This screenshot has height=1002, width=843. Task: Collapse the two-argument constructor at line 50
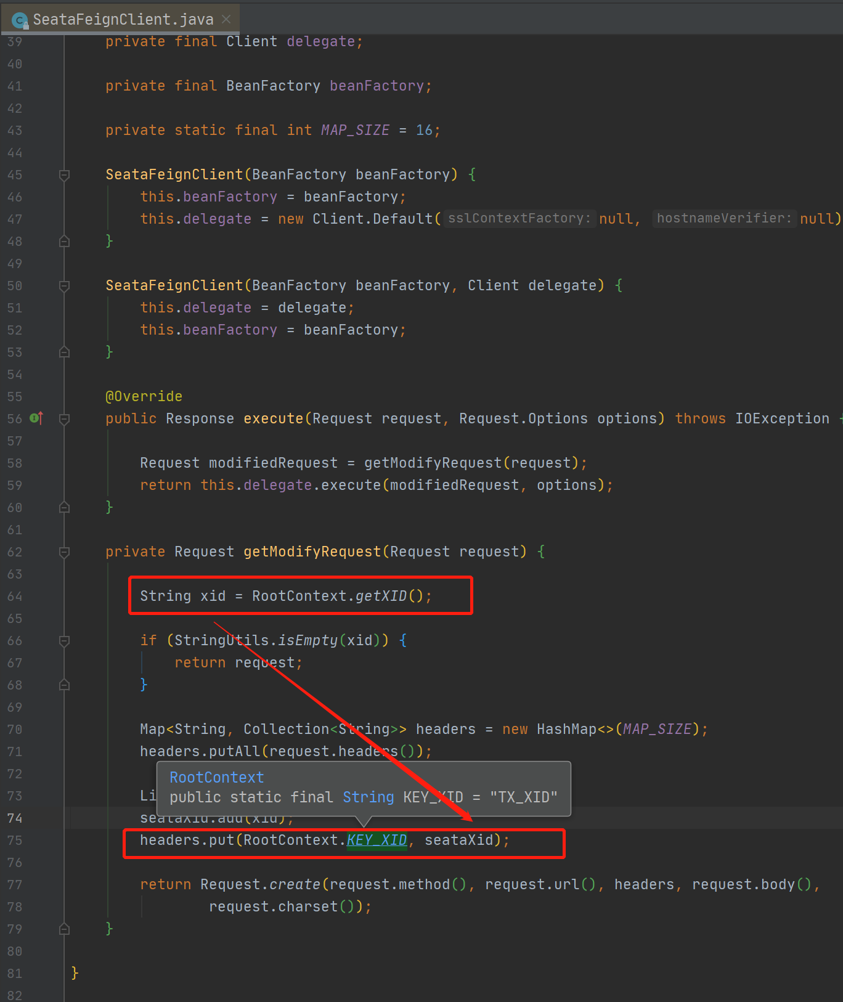pyautogui.click(x=64, y=286)
